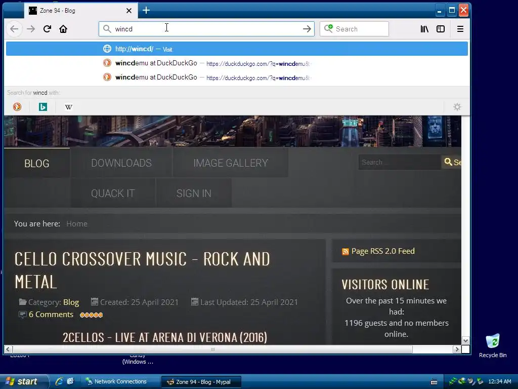Open the on-screen keyboard tray icon
Viewport: 518px width, 389px height.
pos(434,382)
